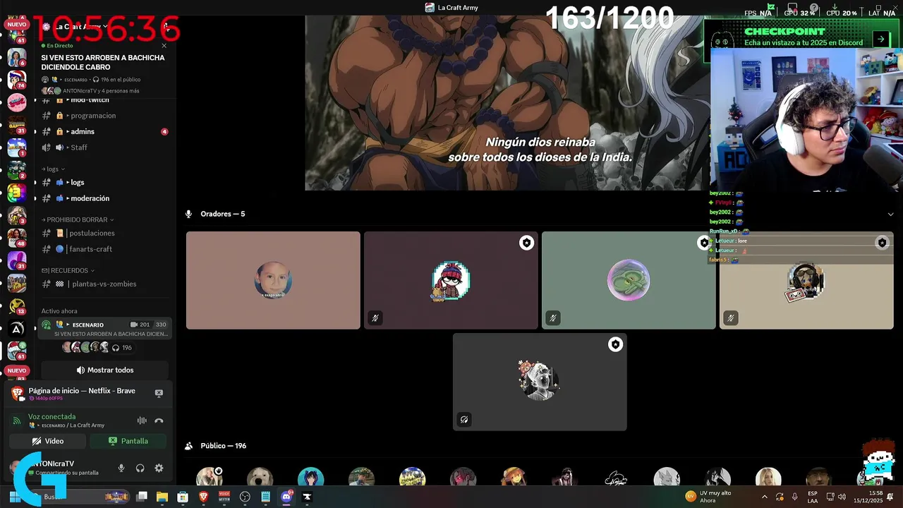
Task: Open Brave browser on taskbar
Action: pos(204,497)
